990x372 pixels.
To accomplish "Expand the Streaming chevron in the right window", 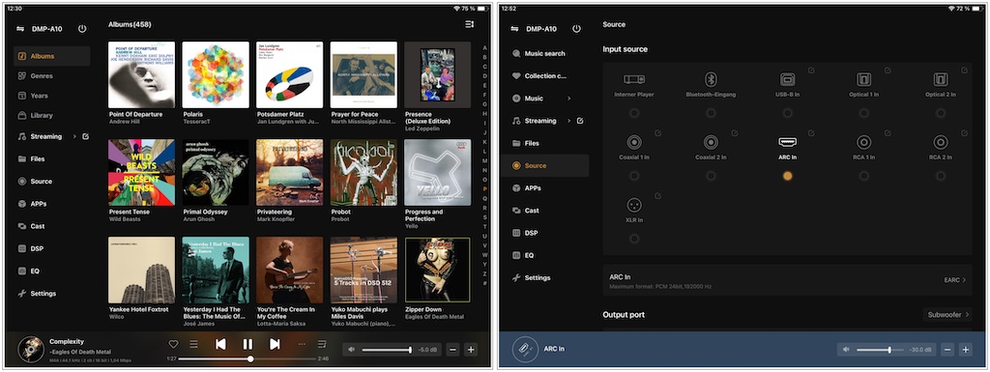I will click(568, 121).
